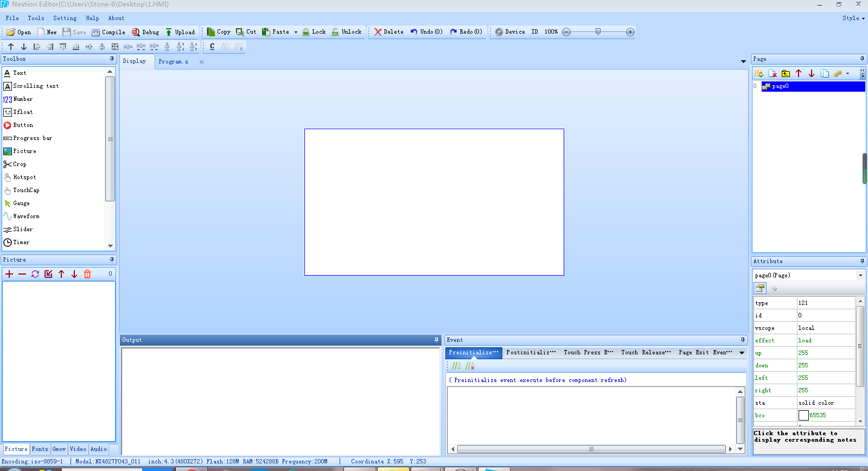
Task: Click the Delete button
Action: click(x=389, y=32)
